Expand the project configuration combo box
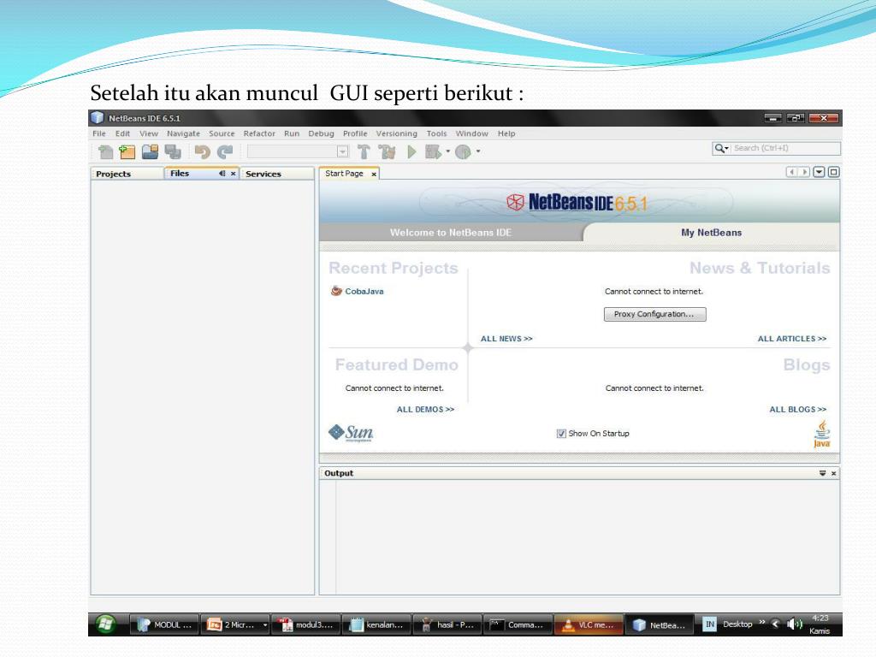The height and width of the screenshot is (657, 876). (x=342, y=151)
